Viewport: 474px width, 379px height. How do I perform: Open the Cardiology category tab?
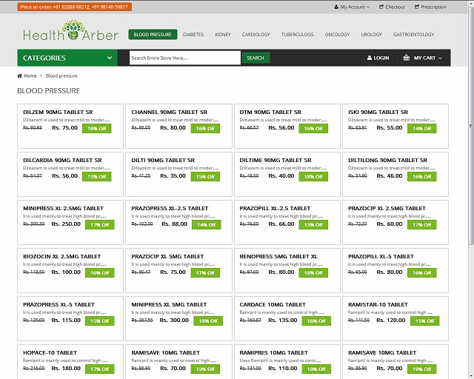click(x=256, y=35)
